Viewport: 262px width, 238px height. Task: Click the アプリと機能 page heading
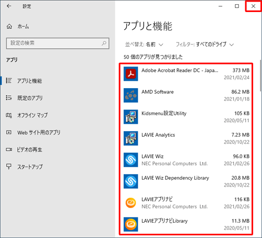[x=148, y=26]
